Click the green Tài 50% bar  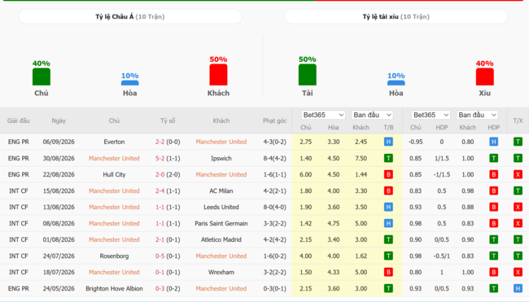coord(308,75)
